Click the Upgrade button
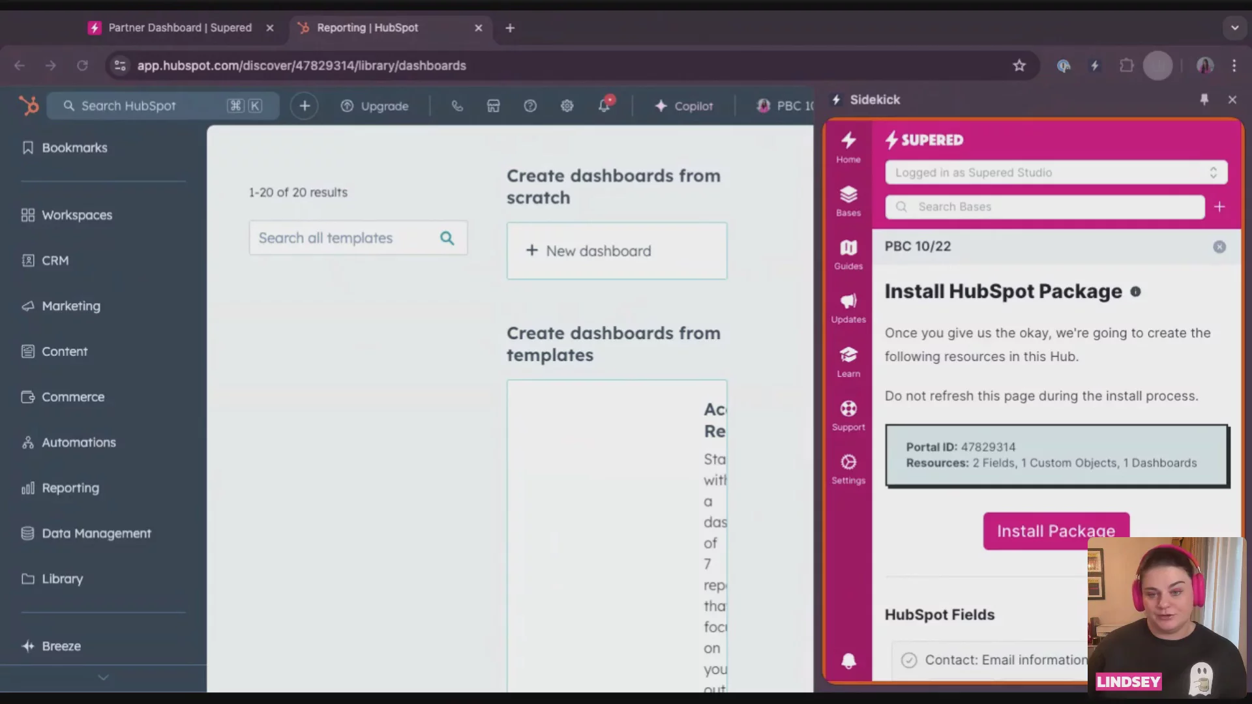The height and width of the screenshot is (704, 1252). [x=374, y=106]
